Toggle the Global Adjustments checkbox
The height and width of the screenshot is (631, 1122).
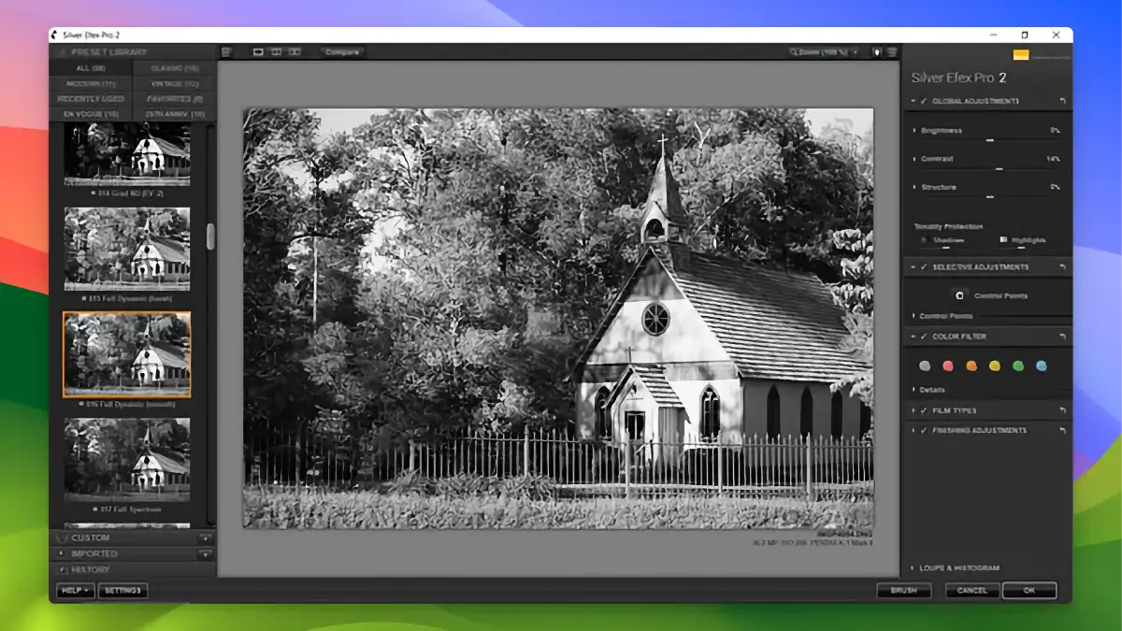(x=924, y=101)
